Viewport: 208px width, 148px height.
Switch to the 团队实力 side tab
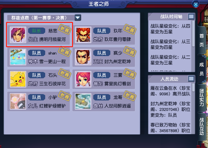[201, 98]
